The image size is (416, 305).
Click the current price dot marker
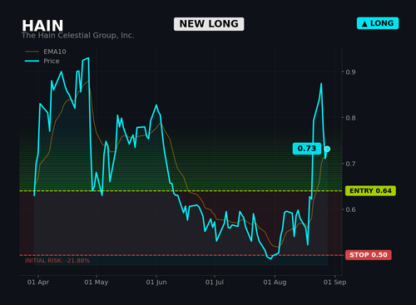coord(327,149)
